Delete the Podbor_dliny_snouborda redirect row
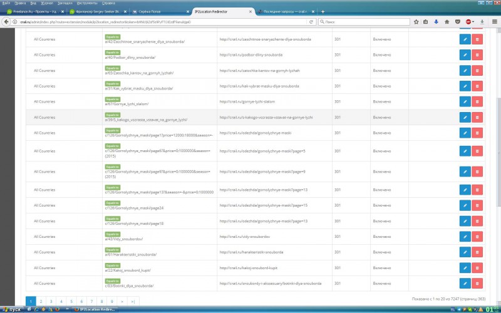This screenshot has width=501, height=313. 477,55
